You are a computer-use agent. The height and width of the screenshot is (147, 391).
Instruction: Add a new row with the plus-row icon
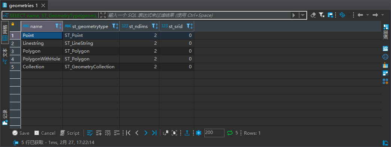pos(99,133)
